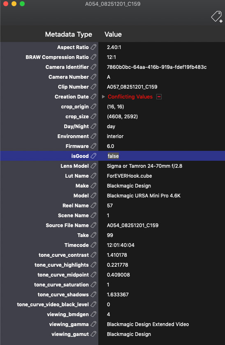
Task: Click the Metadata Type column header
Action: pyautogui.click(x=69, y=34)
